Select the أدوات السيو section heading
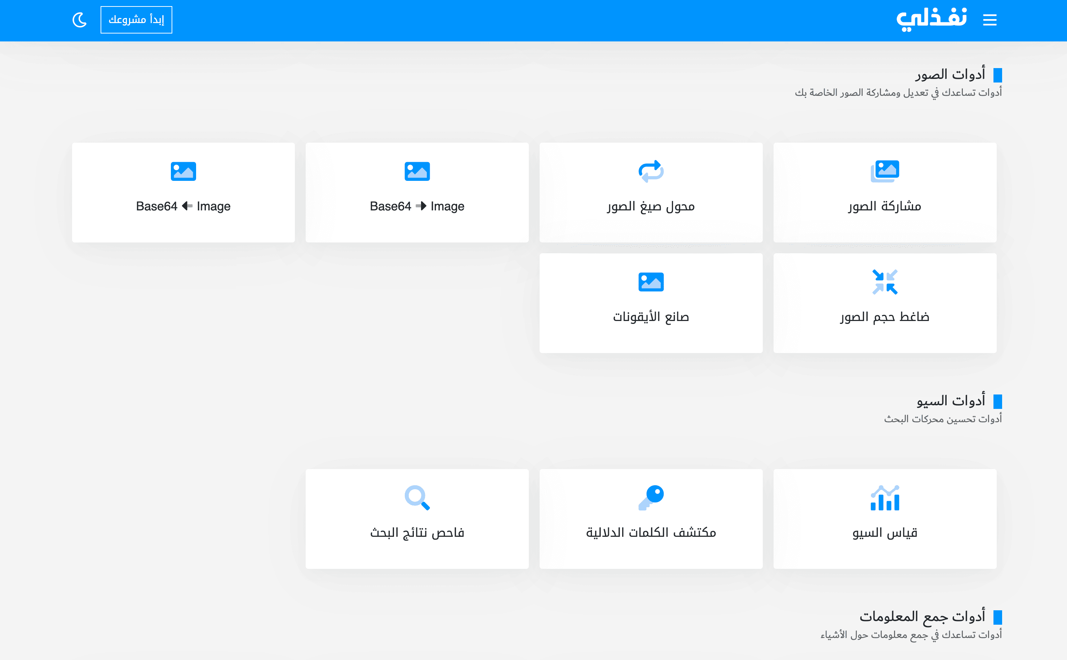This screenshot has width=1067, height=660. [951, 401]
